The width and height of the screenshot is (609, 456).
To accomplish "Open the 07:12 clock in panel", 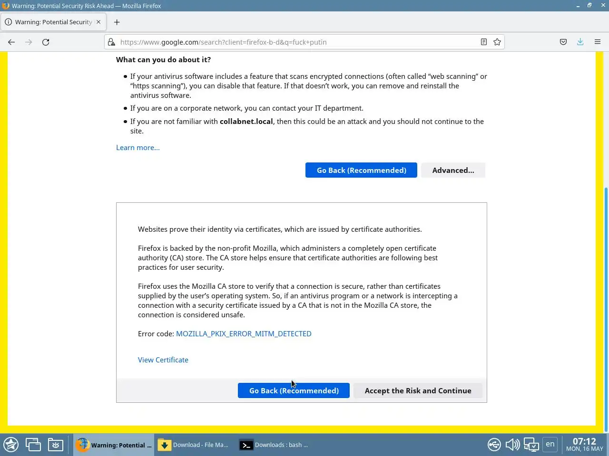I will (x=584, y=445).
